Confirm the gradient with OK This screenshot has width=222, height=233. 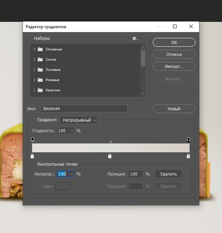(174, 43)
